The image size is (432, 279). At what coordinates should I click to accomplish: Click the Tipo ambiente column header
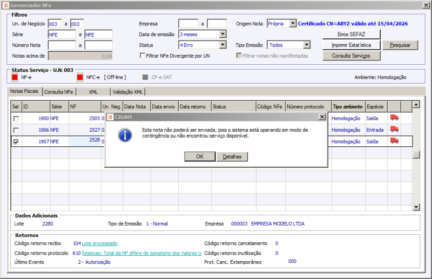coord(348,107)
